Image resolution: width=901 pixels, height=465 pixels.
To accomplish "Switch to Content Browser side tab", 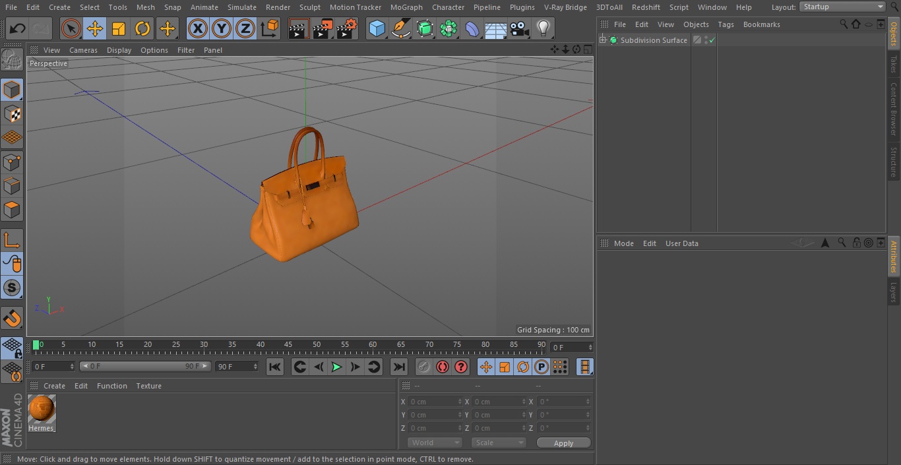I will pyautogui.click(x=894, y=109).
